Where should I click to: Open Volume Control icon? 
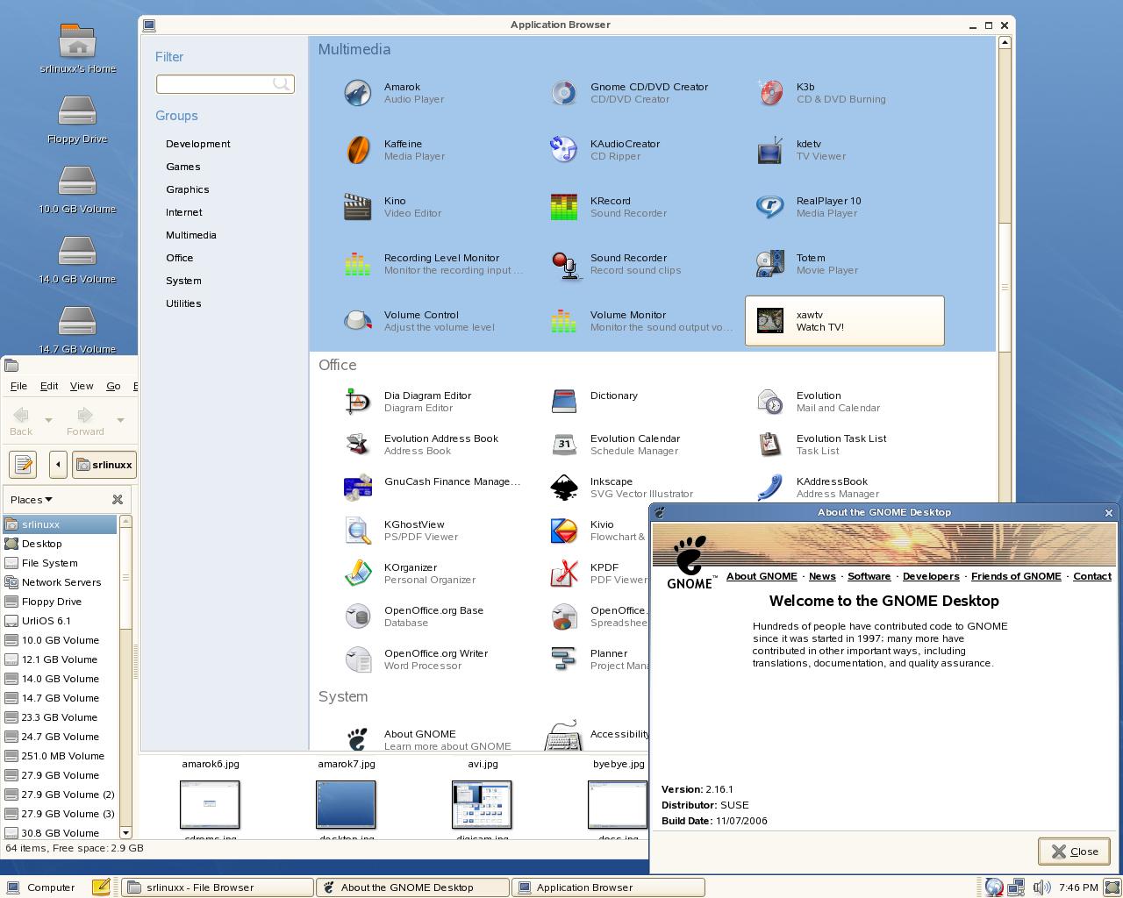click(357, 321)
